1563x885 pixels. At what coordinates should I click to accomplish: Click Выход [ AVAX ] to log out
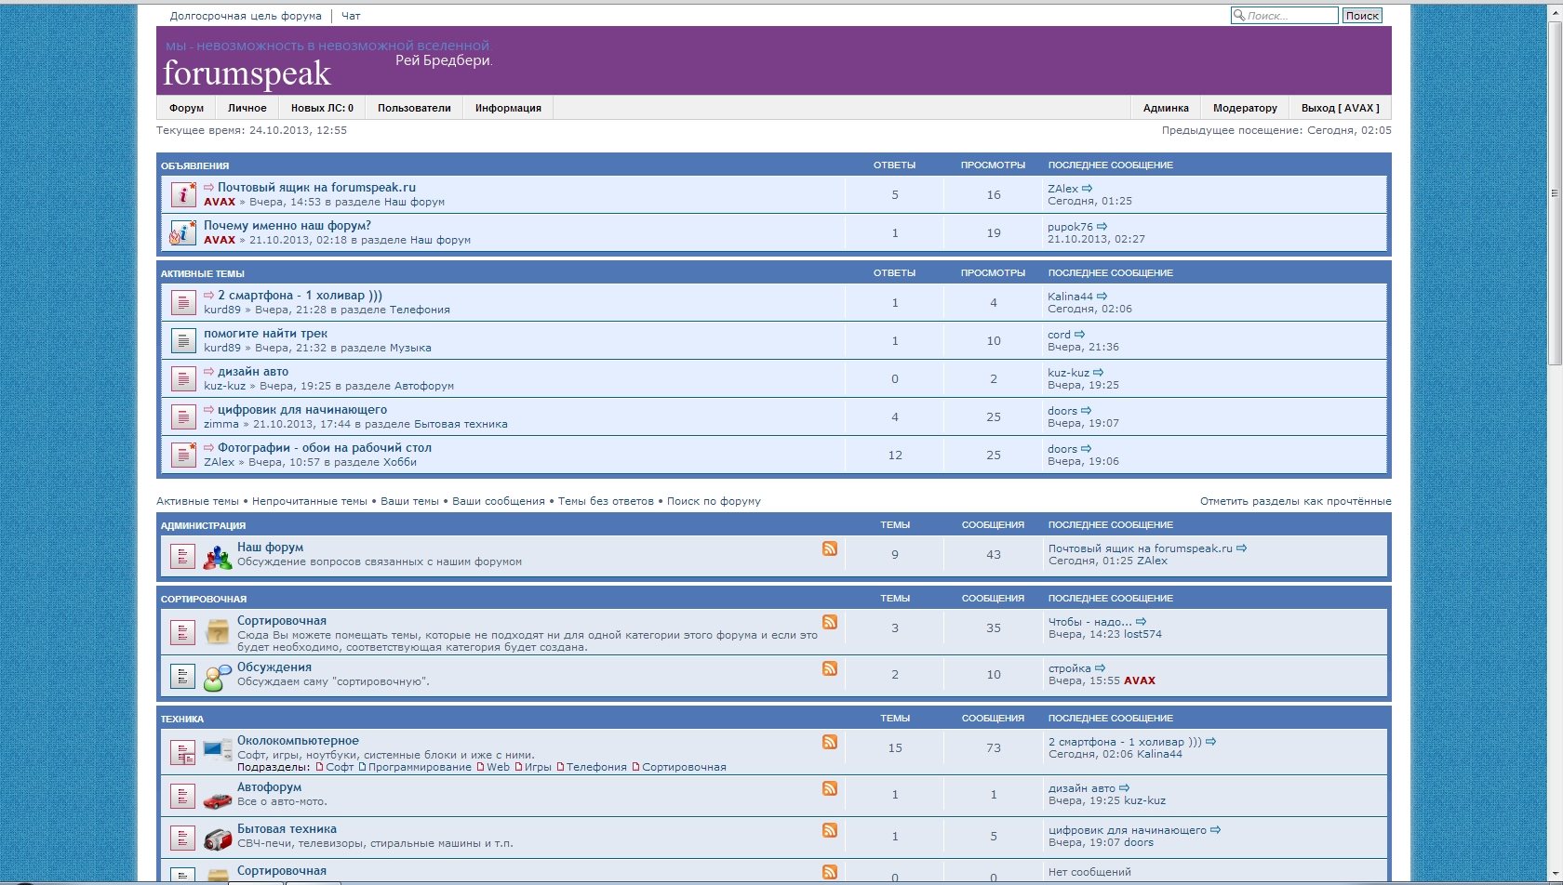[1340, 108]
